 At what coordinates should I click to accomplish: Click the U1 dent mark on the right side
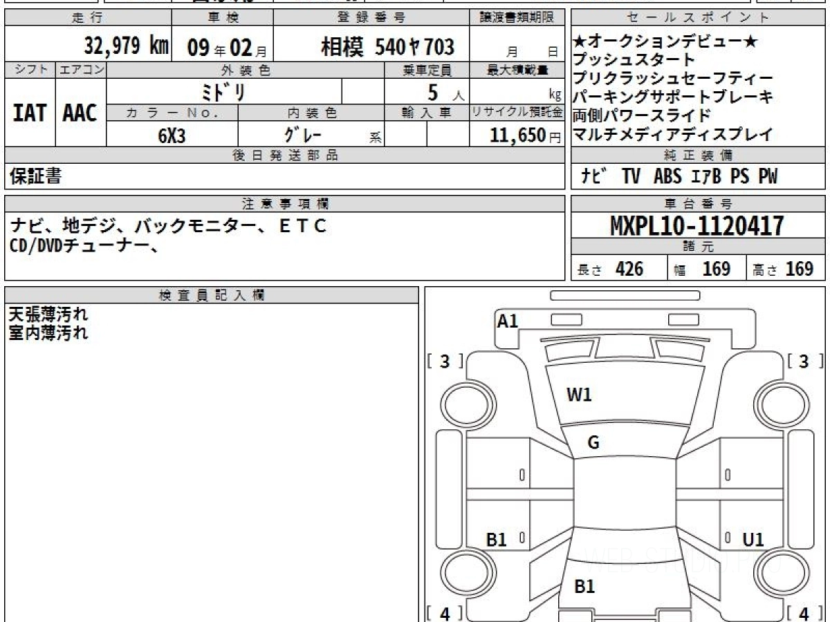(753, 540)
